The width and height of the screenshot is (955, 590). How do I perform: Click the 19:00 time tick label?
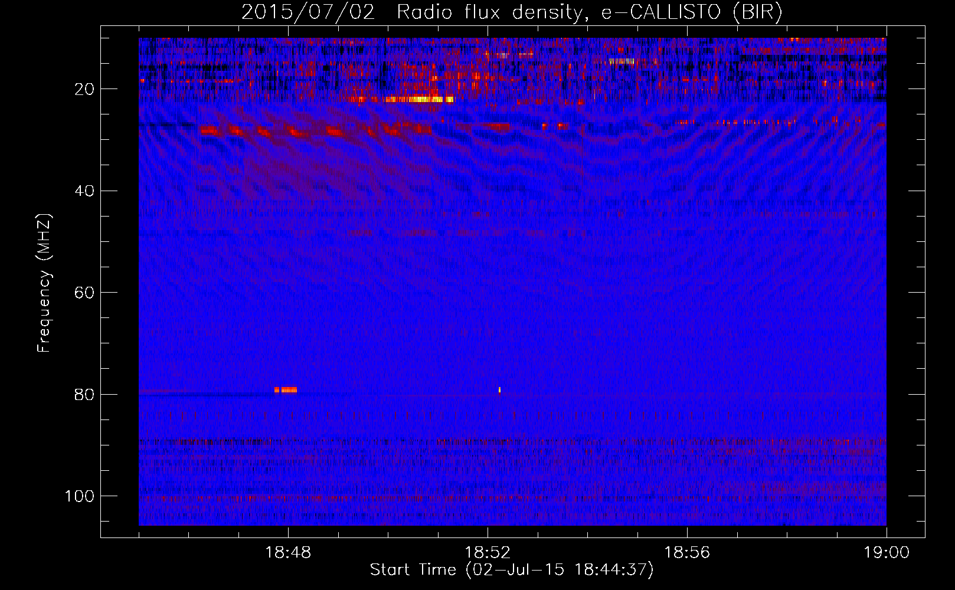pyautogui.click(x=887, y=553)
